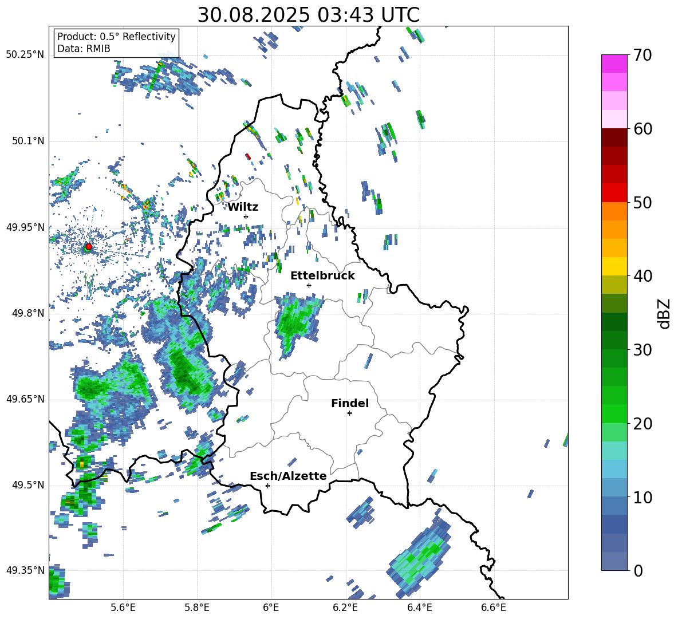Click the Findel station label
This screenshot has height=619, width=678.
coord(350,403)
